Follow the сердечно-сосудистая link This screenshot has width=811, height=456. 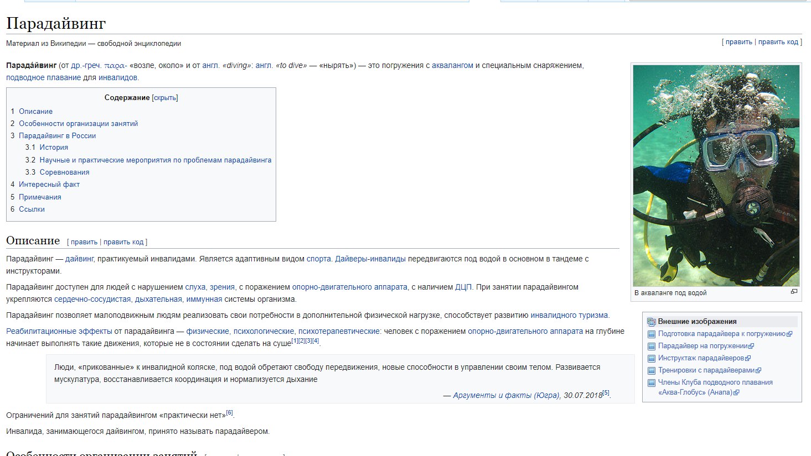tap(92, 299)
